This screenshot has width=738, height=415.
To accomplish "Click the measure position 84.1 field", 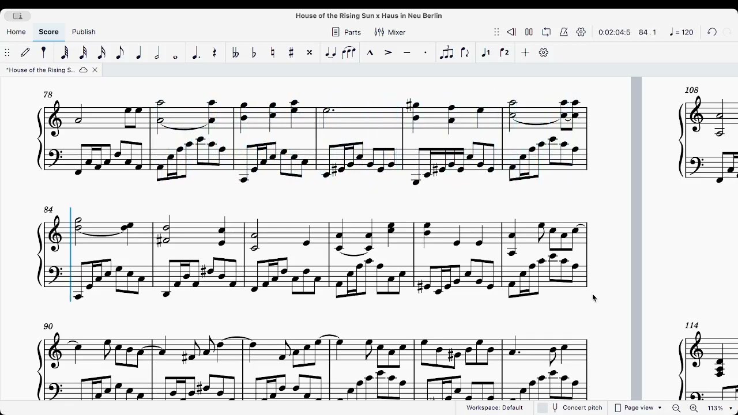I will 647,32.
